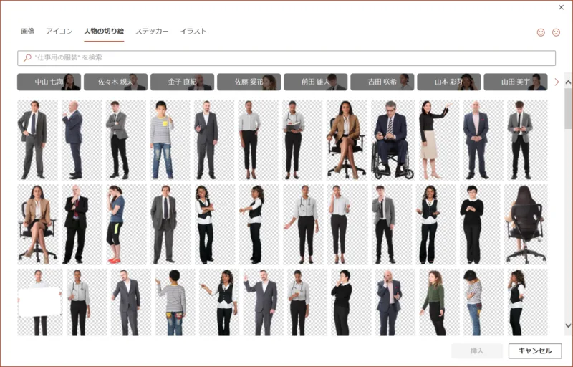Select second-row woman in tan blazer on office chair
This screenshot has width=573, height=367.
(x=37, y=224)
